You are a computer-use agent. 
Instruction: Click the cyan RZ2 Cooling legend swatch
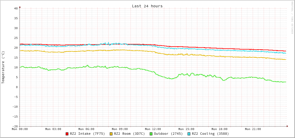click(189, 134)
